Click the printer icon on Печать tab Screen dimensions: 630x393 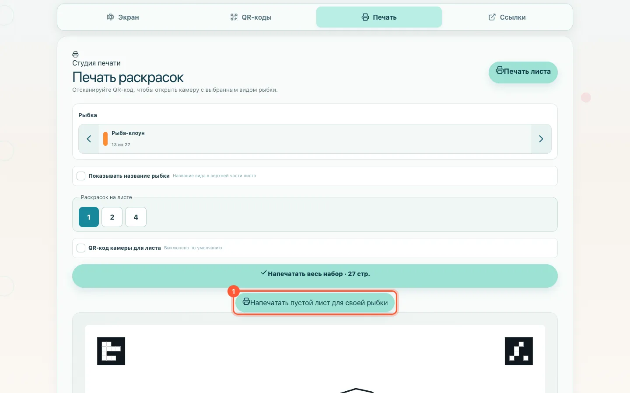[365, 17]
